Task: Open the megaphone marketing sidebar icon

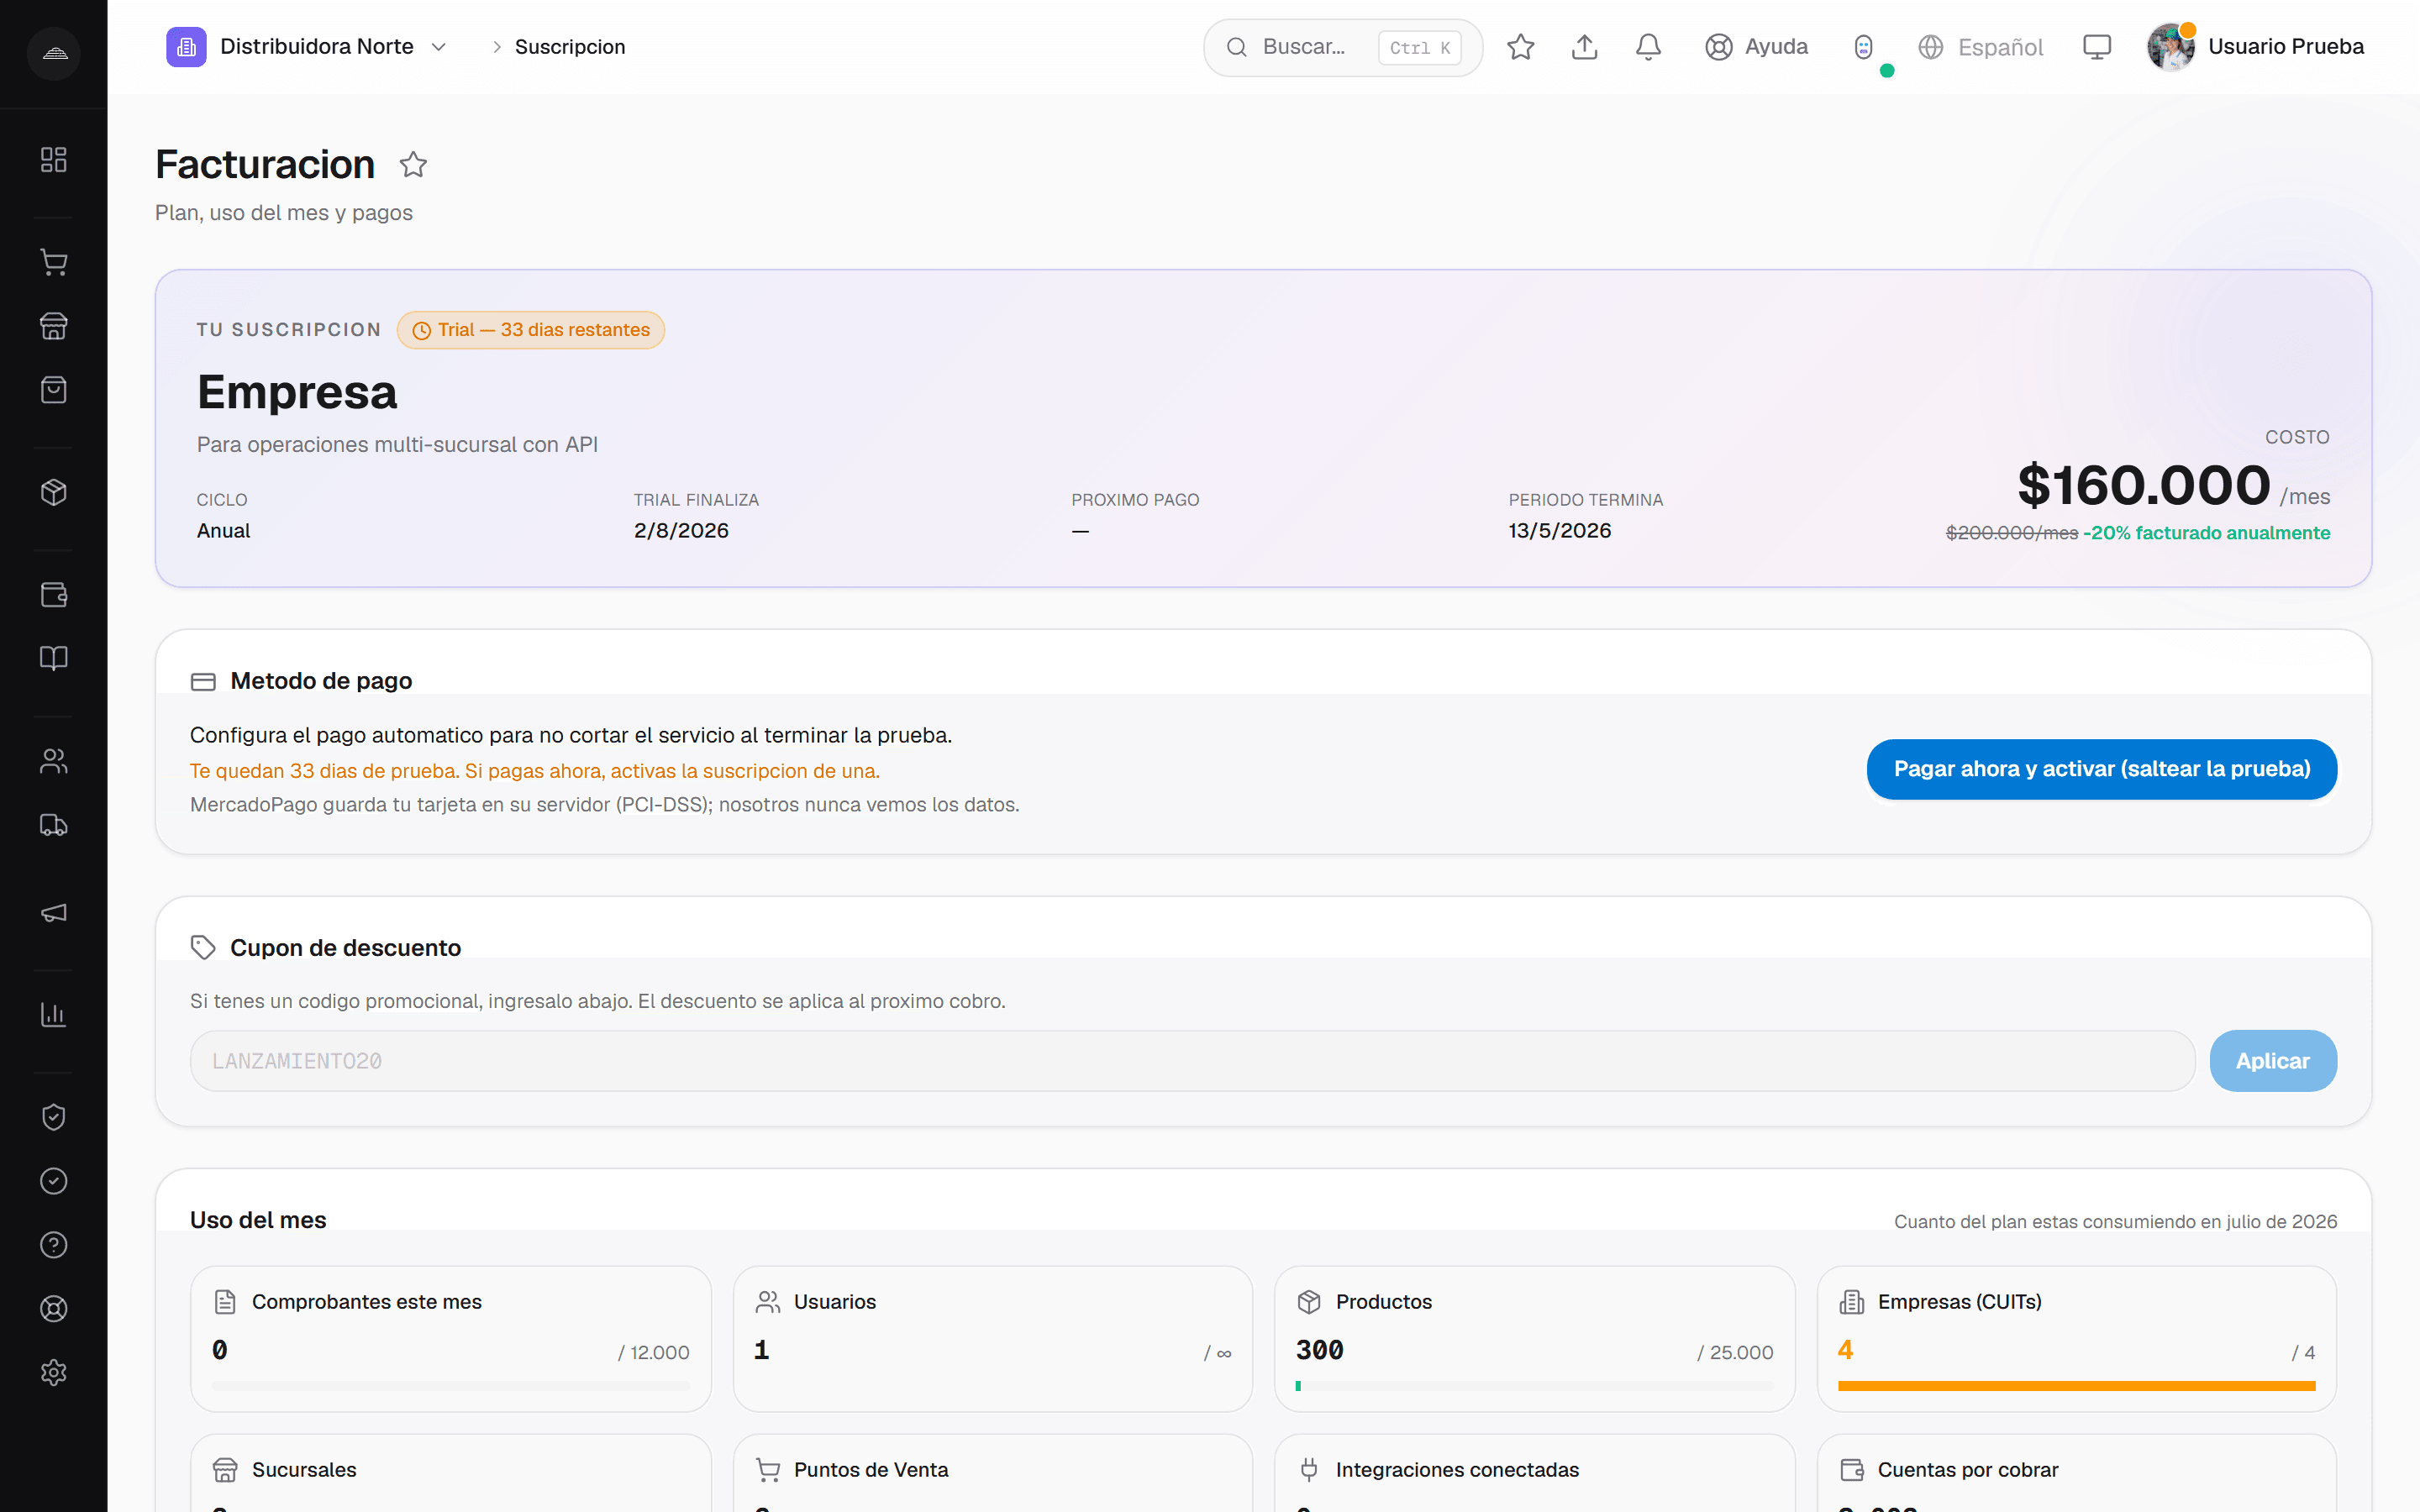Action: point(53,913)
